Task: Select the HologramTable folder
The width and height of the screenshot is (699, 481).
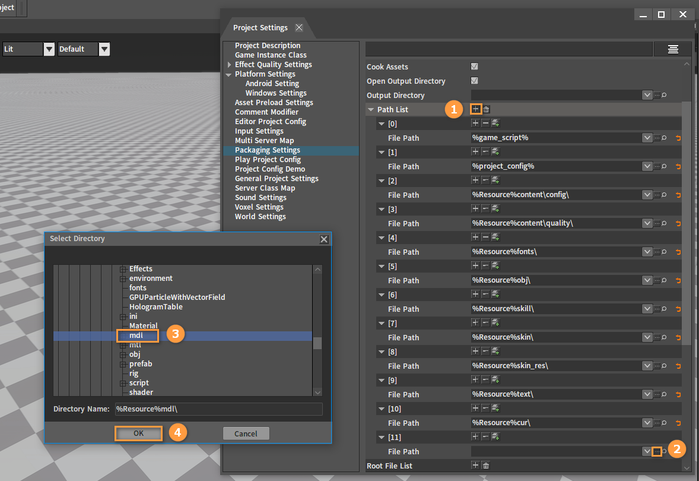Action: pyautogui.click(x=155, y=307)
